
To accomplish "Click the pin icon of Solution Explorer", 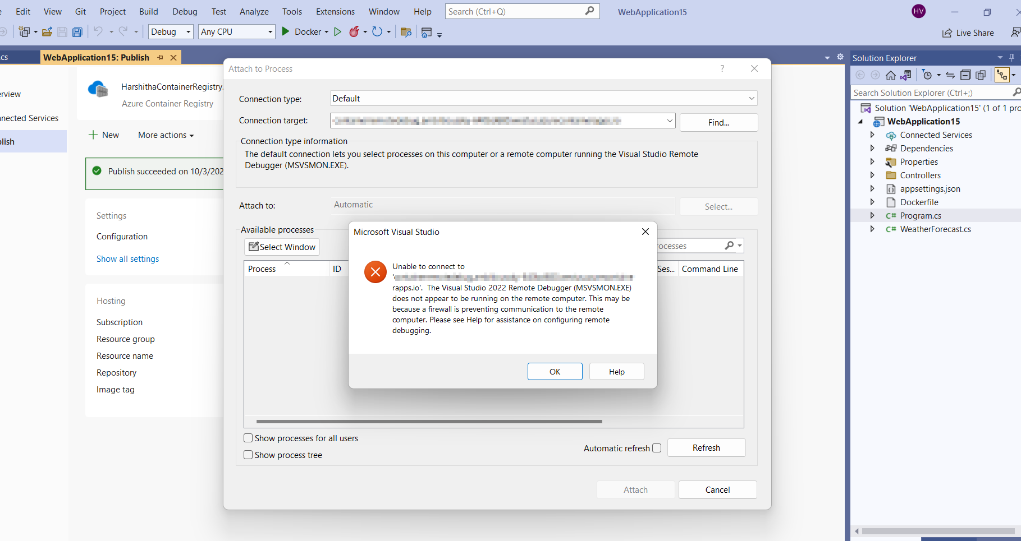I will click(x=1011, y=57).
